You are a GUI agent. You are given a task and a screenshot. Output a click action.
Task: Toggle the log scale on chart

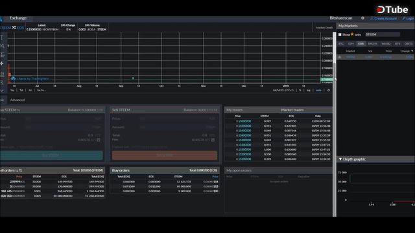tap(309, 91)
